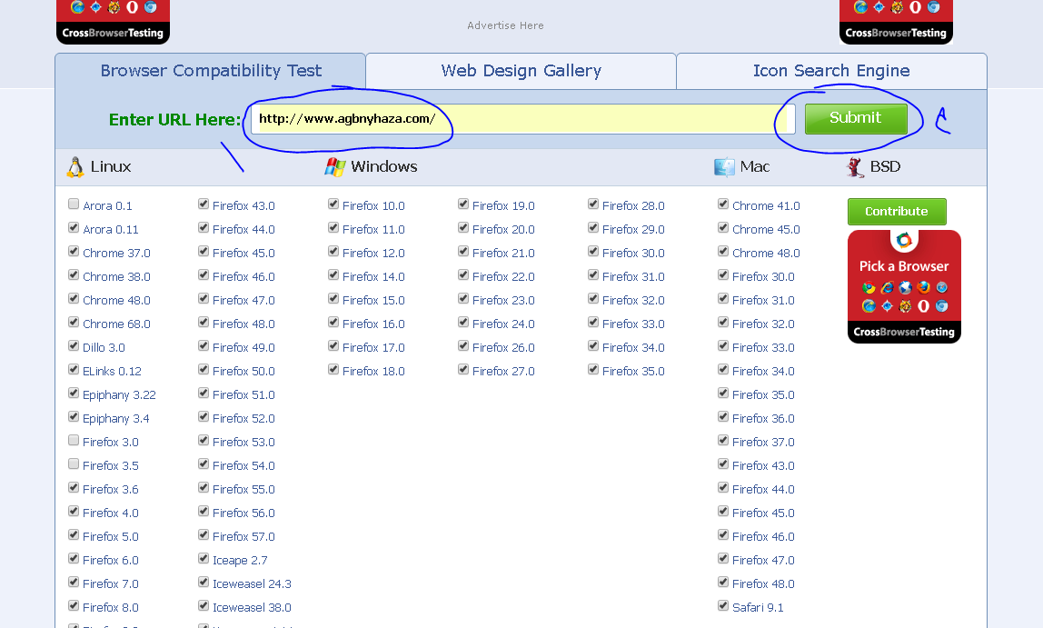Open the Web Design Gallery tab

tap(521, 71)
